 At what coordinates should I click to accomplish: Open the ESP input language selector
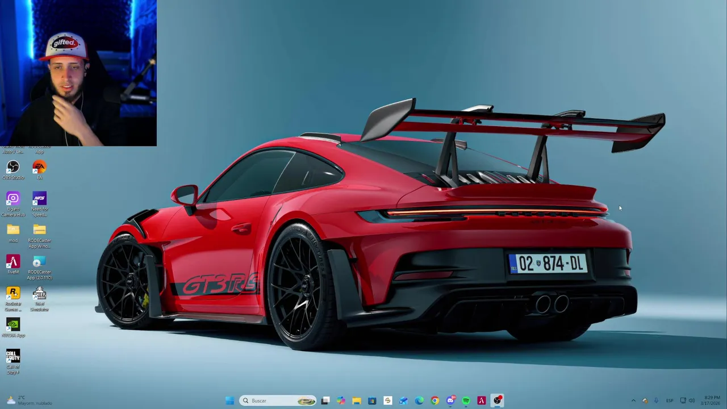tap(670, 400)
